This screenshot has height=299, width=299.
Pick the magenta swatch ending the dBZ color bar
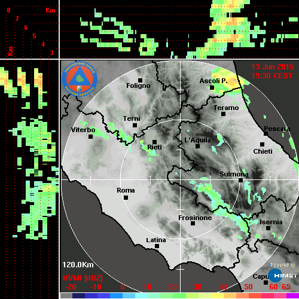click(x=292, y=295)
